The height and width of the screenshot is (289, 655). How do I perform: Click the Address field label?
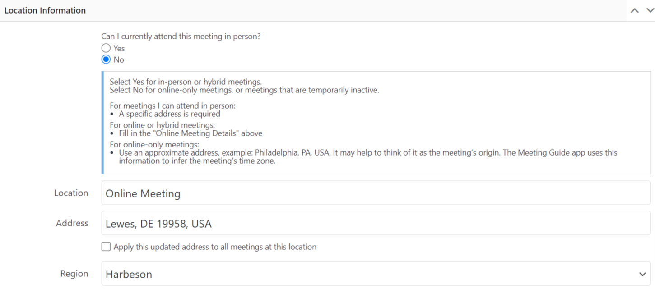pos(72,223)
